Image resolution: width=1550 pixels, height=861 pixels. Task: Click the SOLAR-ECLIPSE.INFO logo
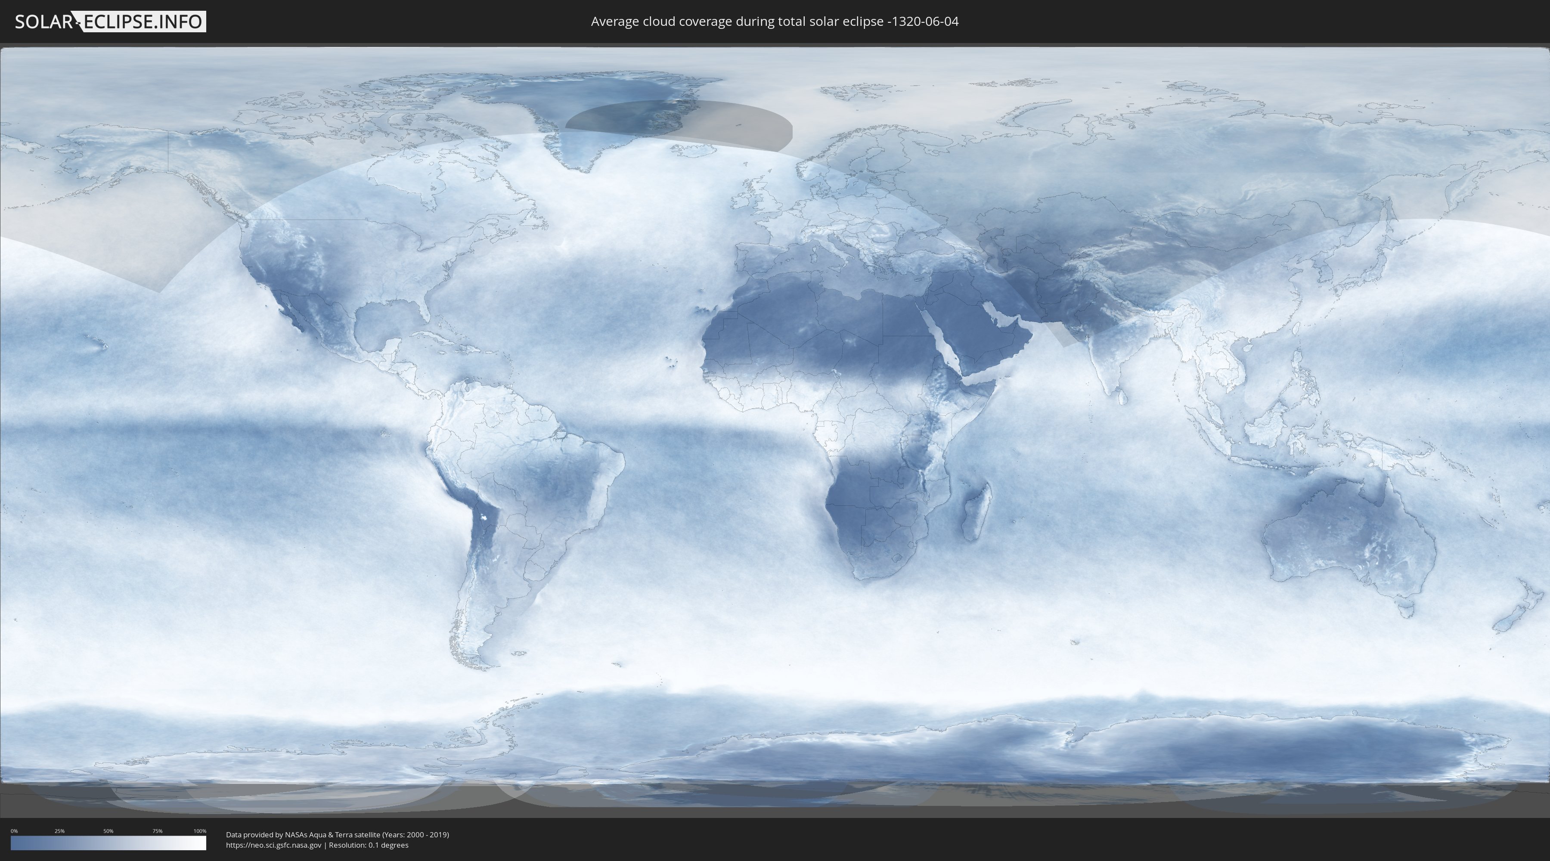point(110,22)
